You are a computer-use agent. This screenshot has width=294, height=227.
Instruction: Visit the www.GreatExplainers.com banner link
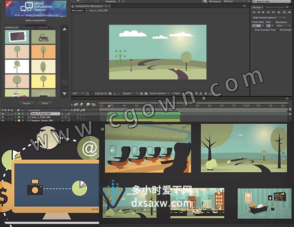coord(36,15)
